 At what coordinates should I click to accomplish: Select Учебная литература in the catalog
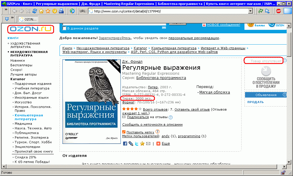pyautogui.click(x=32, y=88)
